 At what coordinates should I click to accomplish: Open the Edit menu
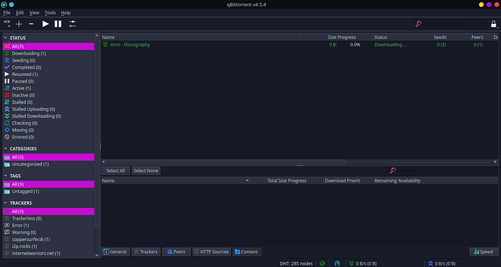(20, 13)
